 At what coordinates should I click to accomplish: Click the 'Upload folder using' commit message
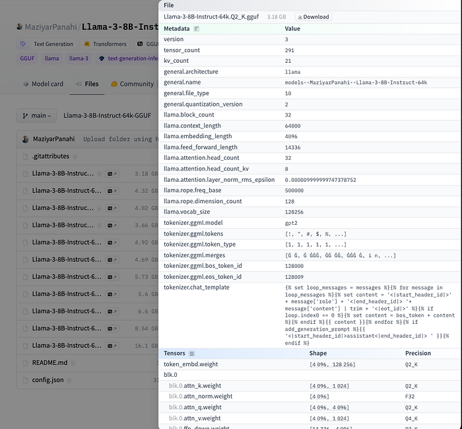(121, 139)
